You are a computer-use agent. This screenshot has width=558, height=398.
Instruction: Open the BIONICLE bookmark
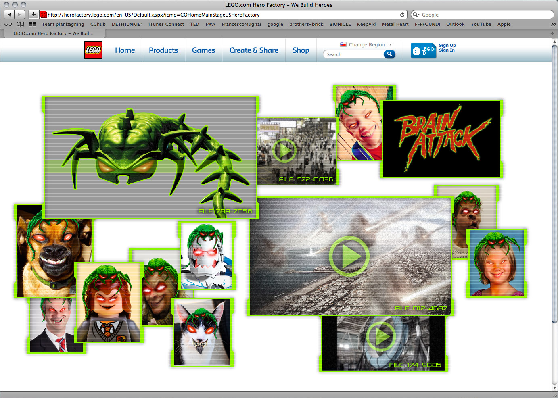coord(340,24)
